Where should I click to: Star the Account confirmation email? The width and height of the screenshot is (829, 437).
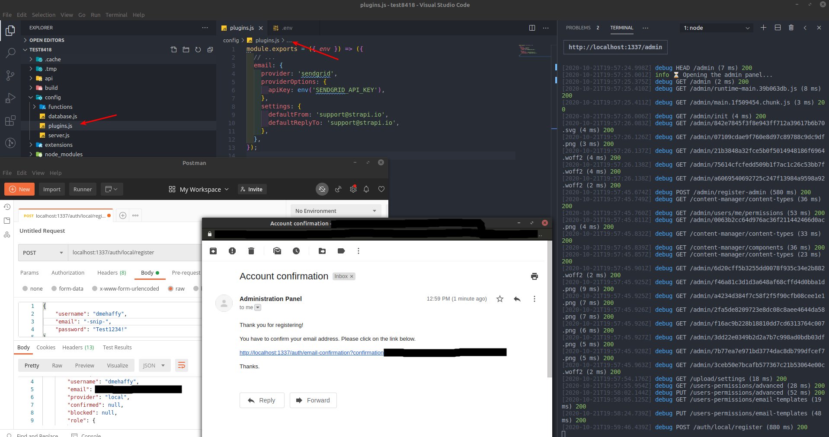coord(499,298)
